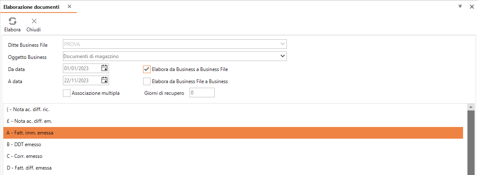Select '( - Nota ac. diff. ric.' entry

pos(233,109)
